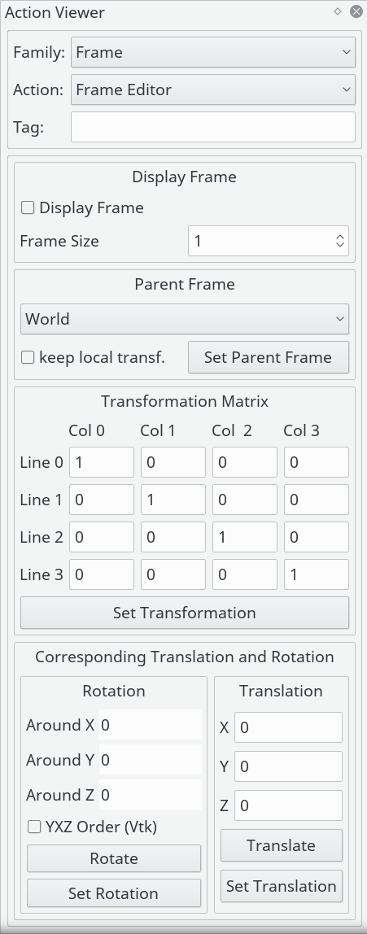Click the Set Translation button
367x934 pixels.
pos(282,886)
